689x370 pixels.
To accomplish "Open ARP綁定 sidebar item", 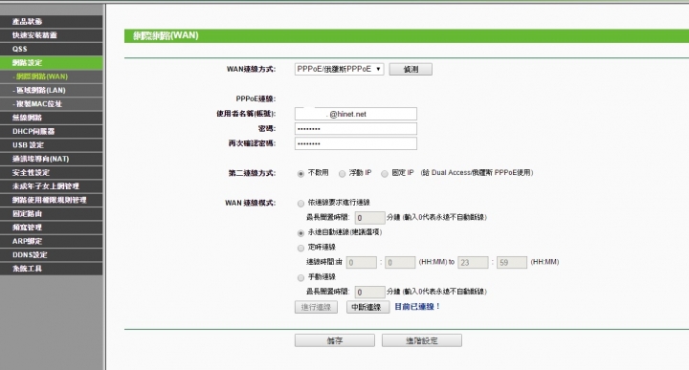I will (52, 241).
